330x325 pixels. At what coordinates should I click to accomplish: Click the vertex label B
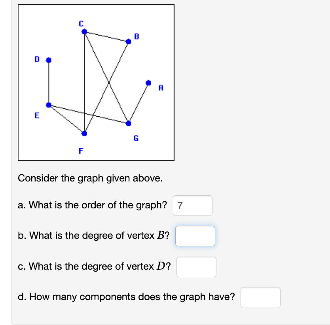pyautogui.click(x=137, y=36)
